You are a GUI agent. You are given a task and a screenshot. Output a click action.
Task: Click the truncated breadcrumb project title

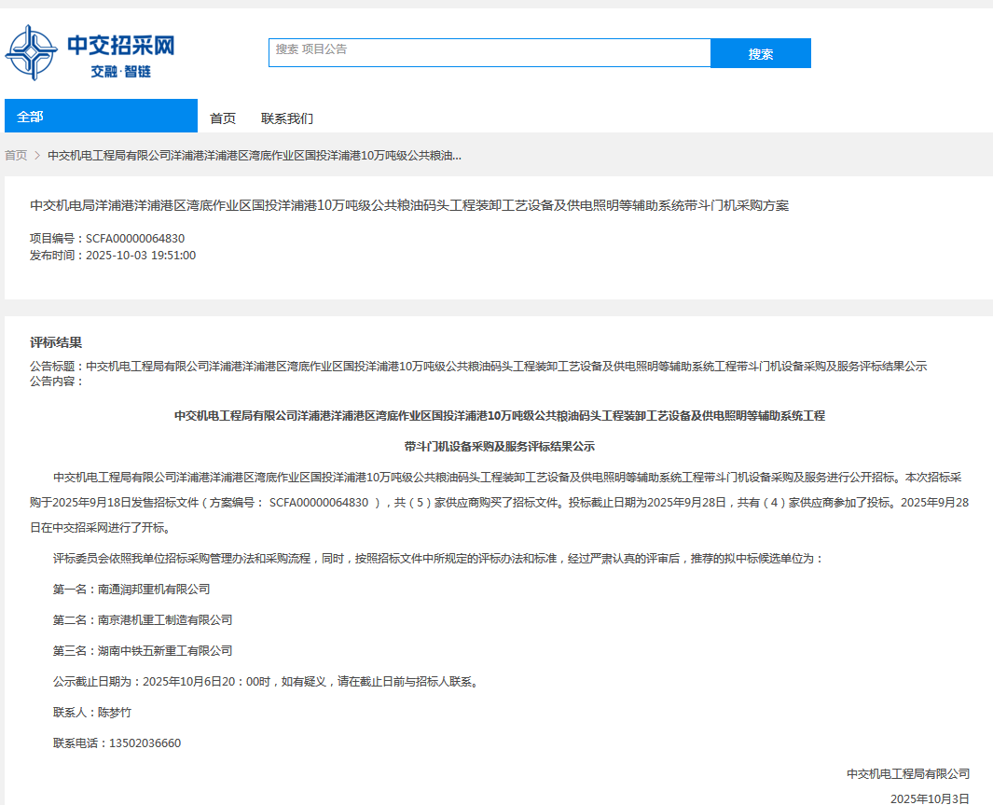point(255,155)
